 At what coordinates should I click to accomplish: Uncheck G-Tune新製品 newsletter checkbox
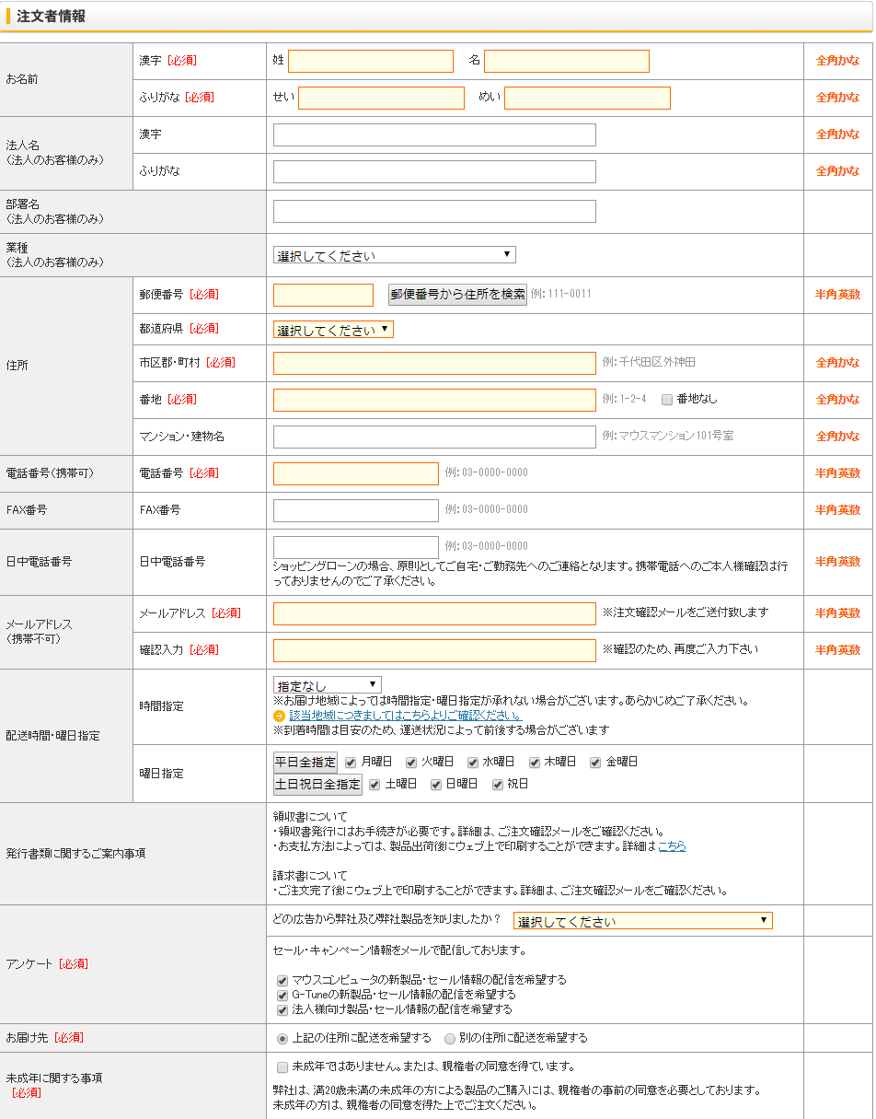coord(282,996)
